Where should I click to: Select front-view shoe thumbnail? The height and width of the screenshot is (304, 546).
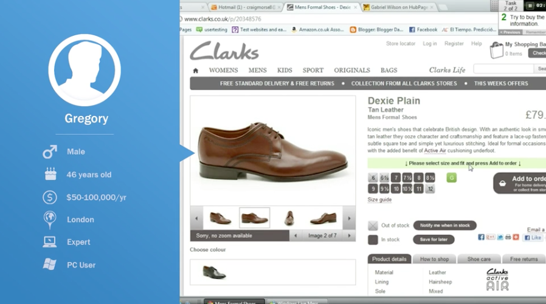[x=289, y=218]
